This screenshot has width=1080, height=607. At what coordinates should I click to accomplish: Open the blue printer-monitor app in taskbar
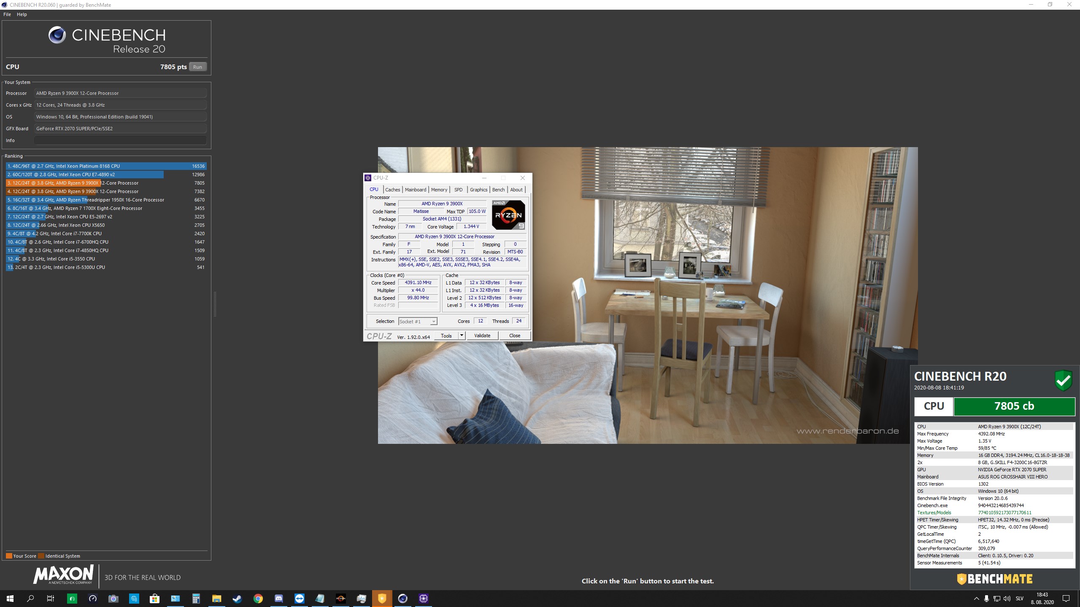coord(134,599)
